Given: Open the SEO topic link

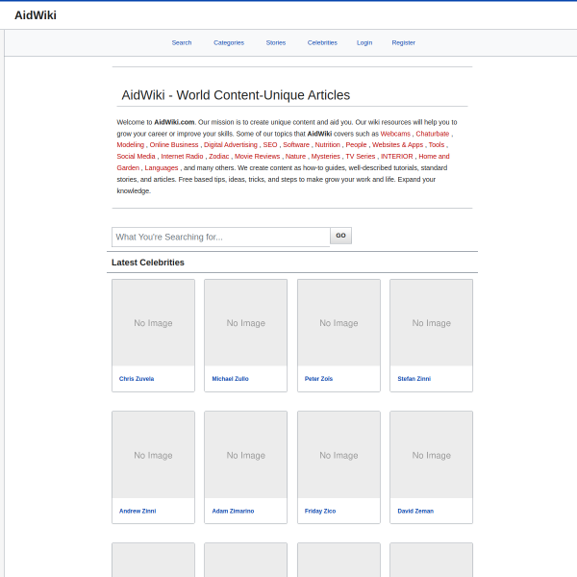Looking at the screenshot, I should pos(269,144).
